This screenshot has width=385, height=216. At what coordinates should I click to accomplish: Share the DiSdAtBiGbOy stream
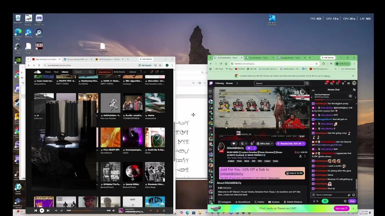[300, 156]
